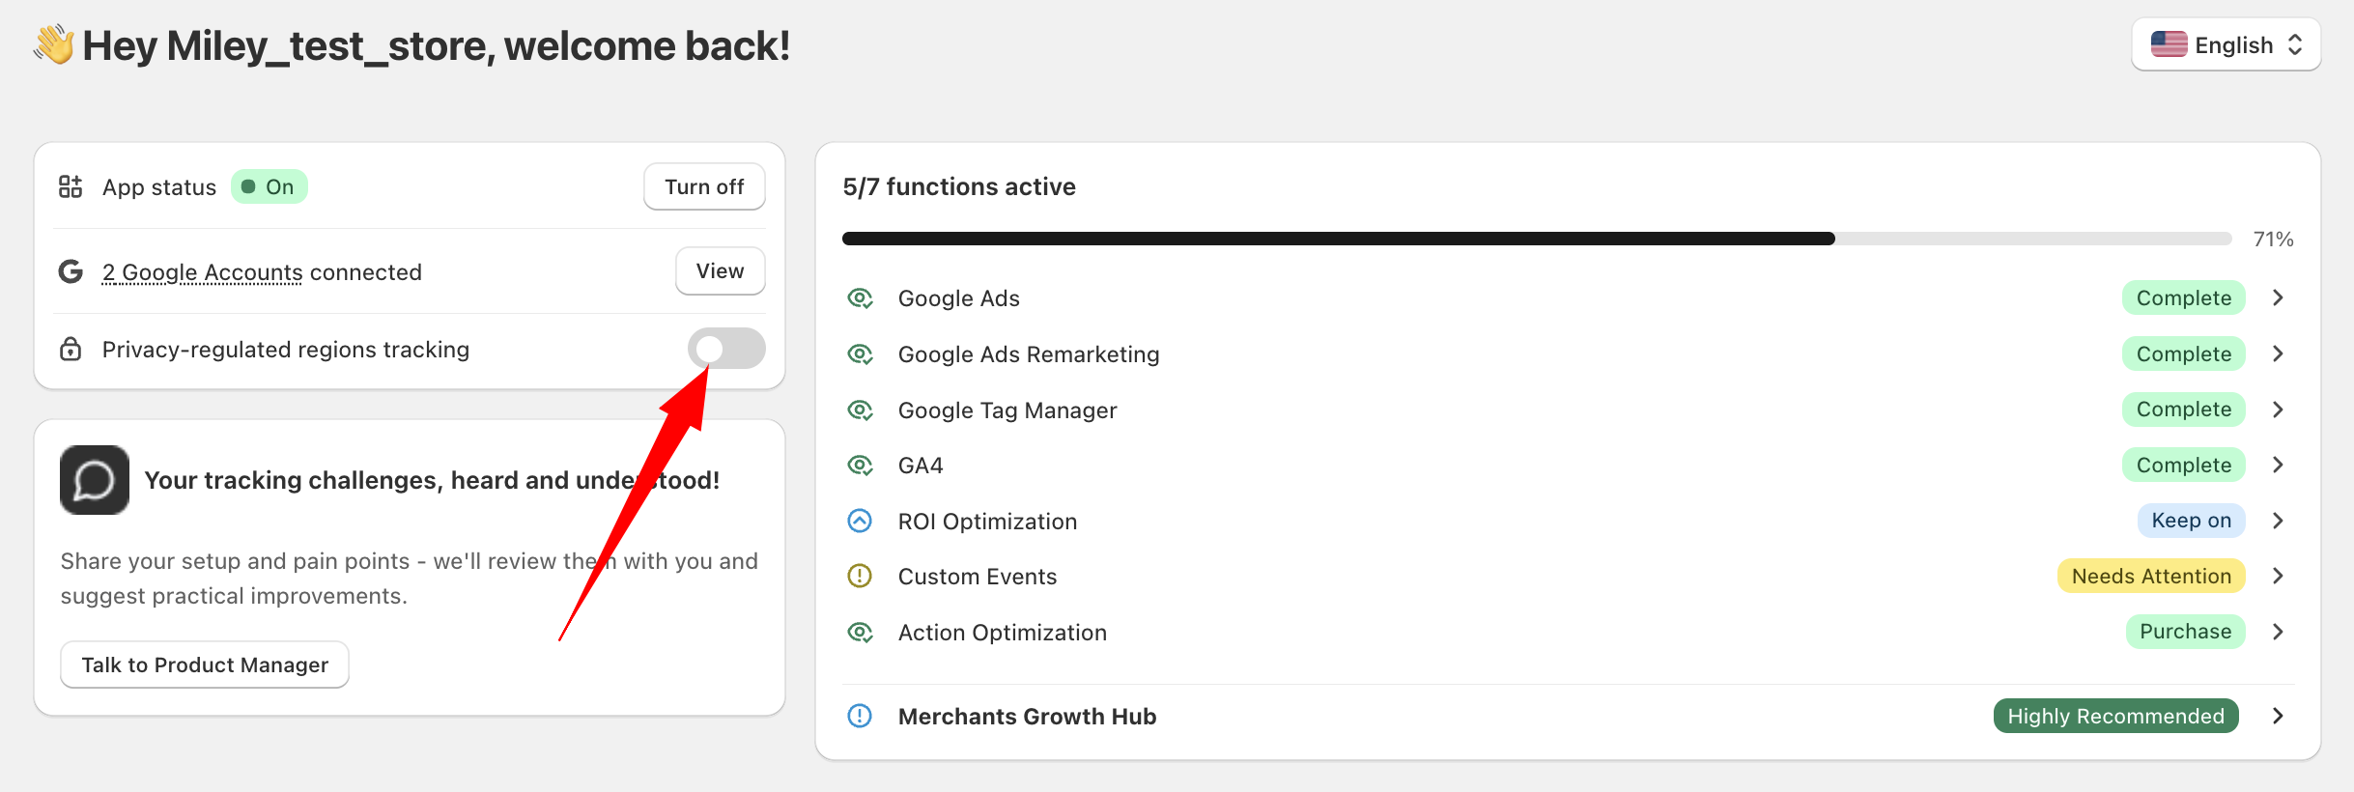Turn off the app status
This screenshot has width=2354, height=792.
pos(704,186)
